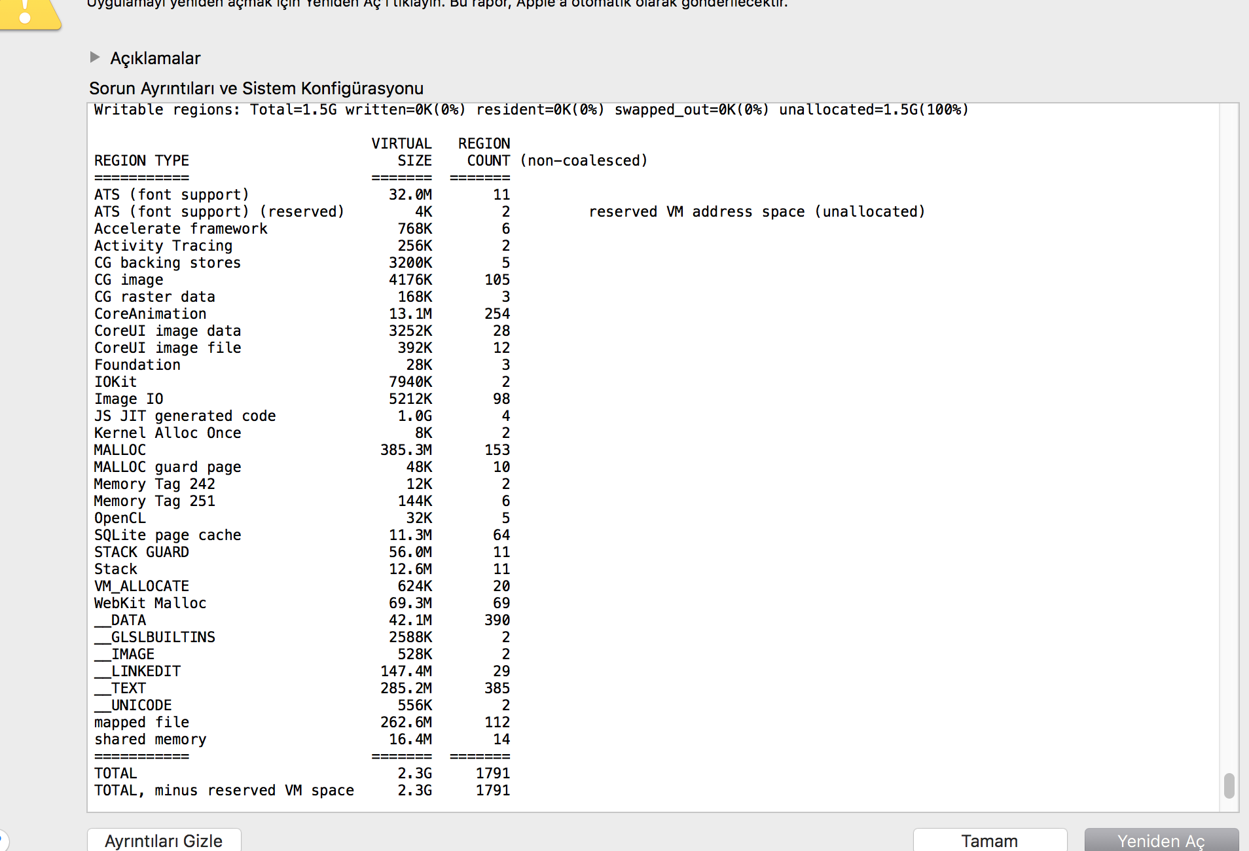Screen dimensions: 1249x851
Task: Click the 'CG backing stores' row
Action: (302, 263)
